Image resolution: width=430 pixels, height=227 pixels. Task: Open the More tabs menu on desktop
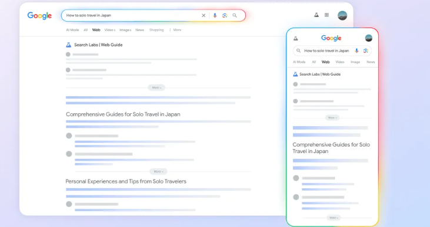click(x=175, y=30)
